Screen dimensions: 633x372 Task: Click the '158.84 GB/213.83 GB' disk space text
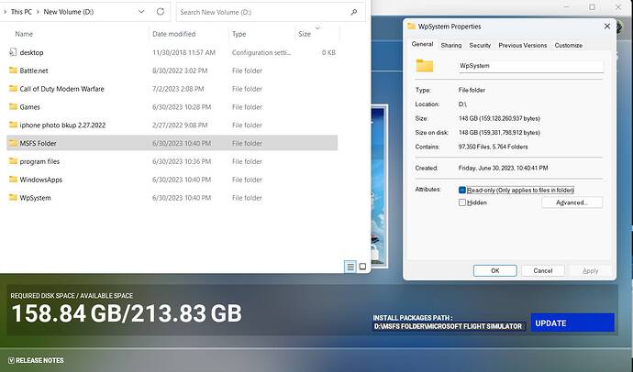pos(127,313)
